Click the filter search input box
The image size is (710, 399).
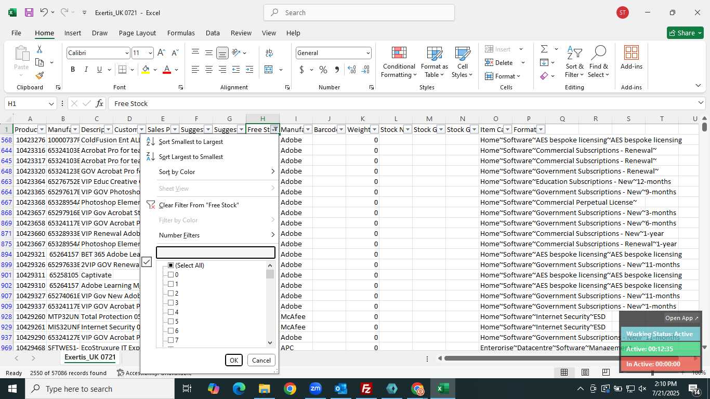point(216,252)
